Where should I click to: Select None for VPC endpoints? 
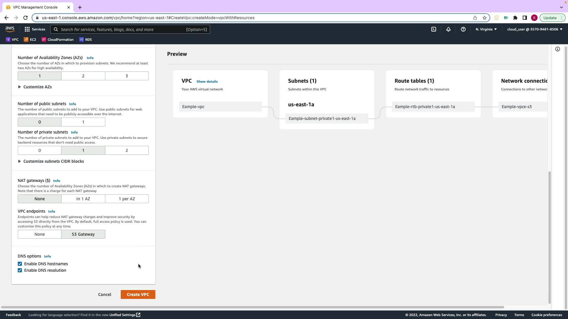(x=40, y=234)
